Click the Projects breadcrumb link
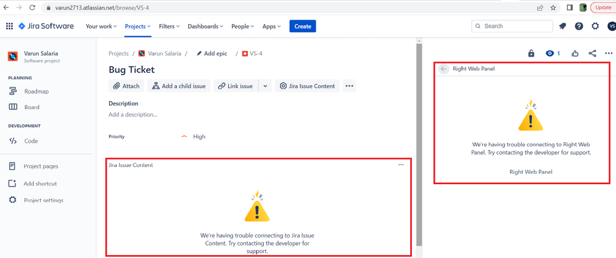The width and height of the screenshot is (616, 258). click(118, 54)
